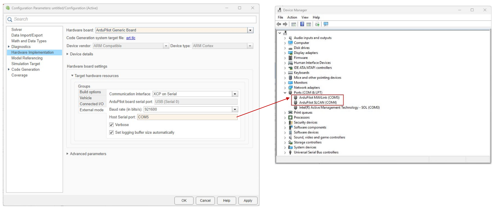Click Update device driver toolbar icon
495x215 pixels.
point(317,24)
